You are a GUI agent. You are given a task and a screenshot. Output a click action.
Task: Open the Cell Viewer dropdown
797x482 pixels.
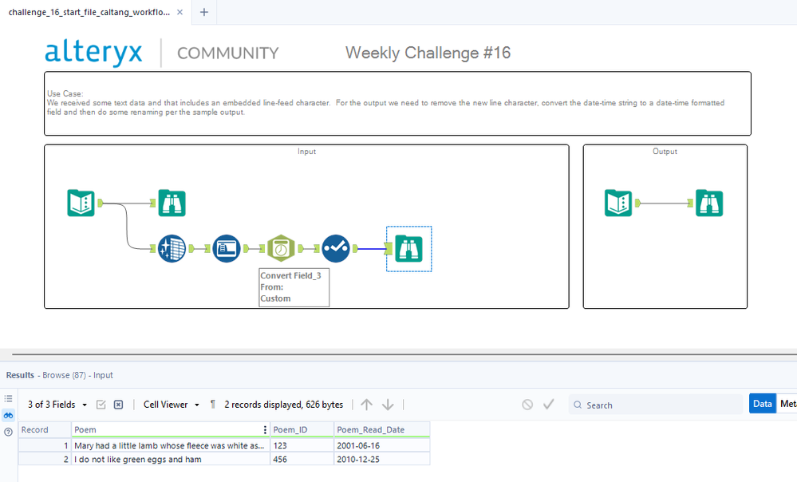(x=172, y=405)
